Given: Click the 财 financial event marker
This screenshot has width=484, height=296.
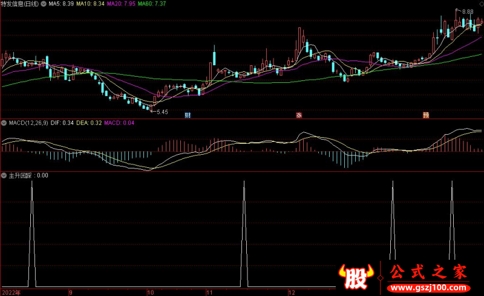Looking at the screenshot, I should tap(188, 114).
